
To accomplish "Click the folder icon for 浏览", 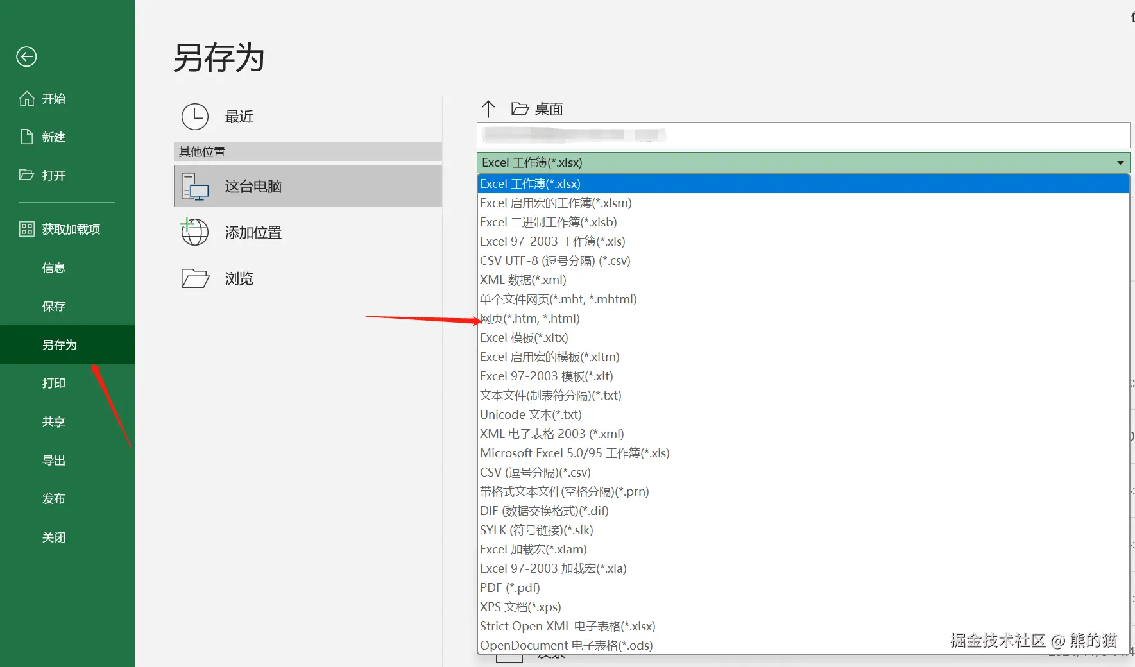I will tap(195, 278).
